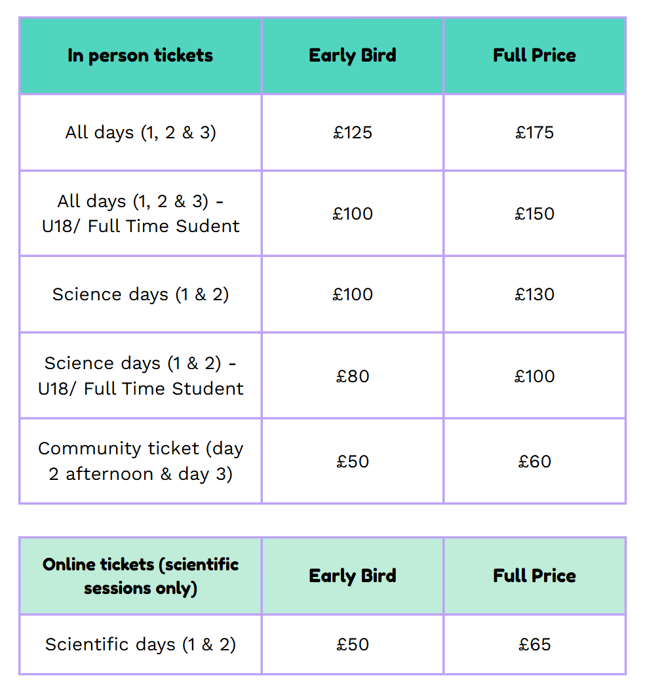Select the £125 early bird price
The width and height of the screenshot is (645, 691).
tap(353, 132)
